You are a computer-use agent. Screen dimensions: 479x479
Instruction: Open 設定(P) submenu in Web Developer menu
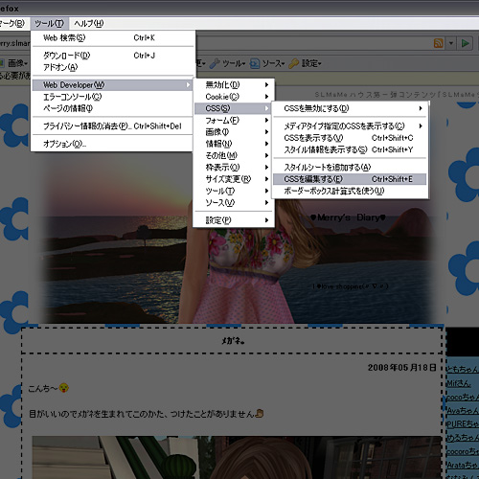pos(234,220)
